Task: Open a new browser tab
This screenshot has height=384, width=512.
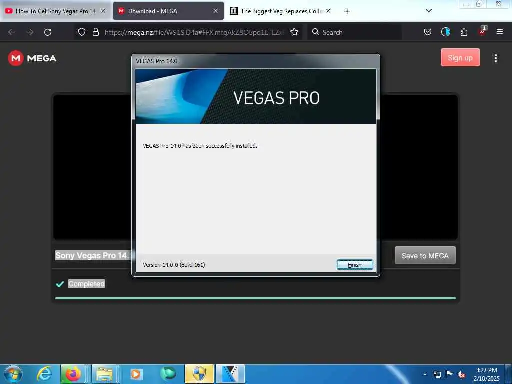Action: 347,11
